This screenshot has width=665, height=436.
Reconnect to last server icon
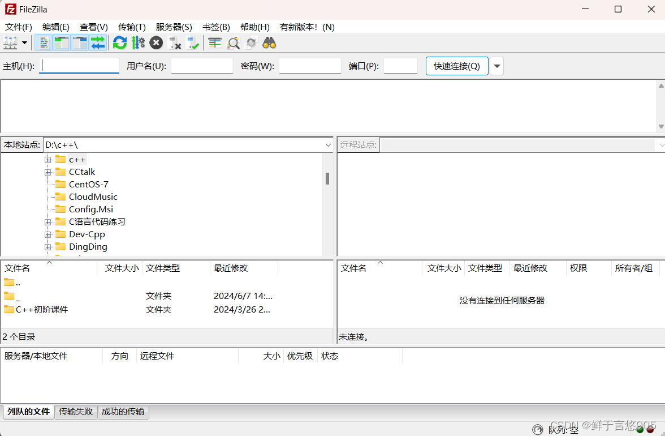(x=192, y=43)
